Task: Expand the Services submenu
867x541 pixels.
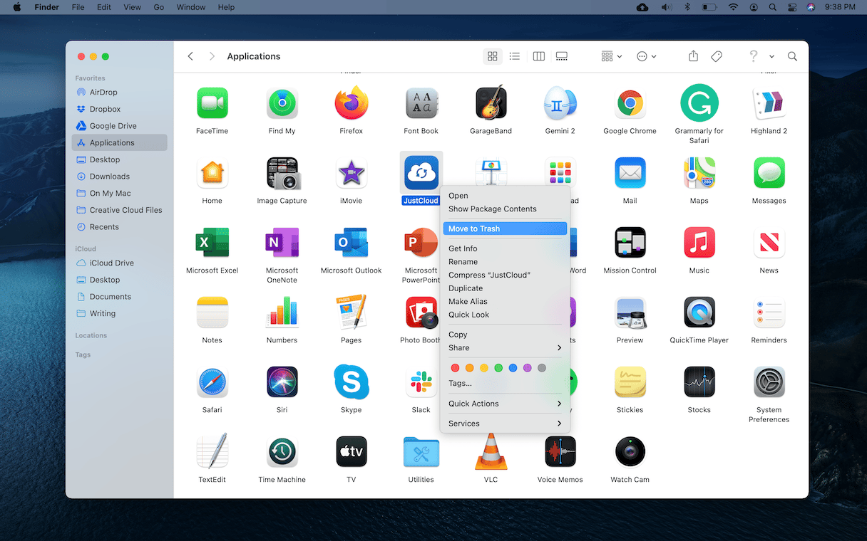Action: (x=505, y=424)
